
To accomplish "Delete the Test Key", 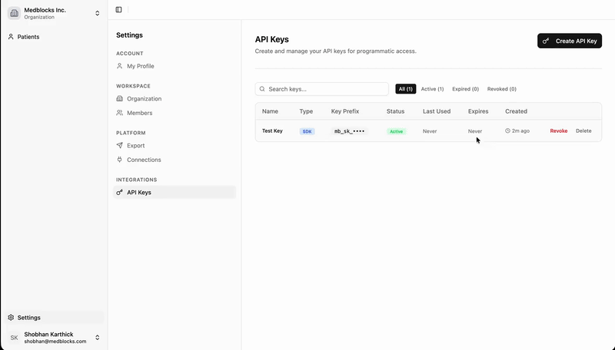I will pos(583,130).
